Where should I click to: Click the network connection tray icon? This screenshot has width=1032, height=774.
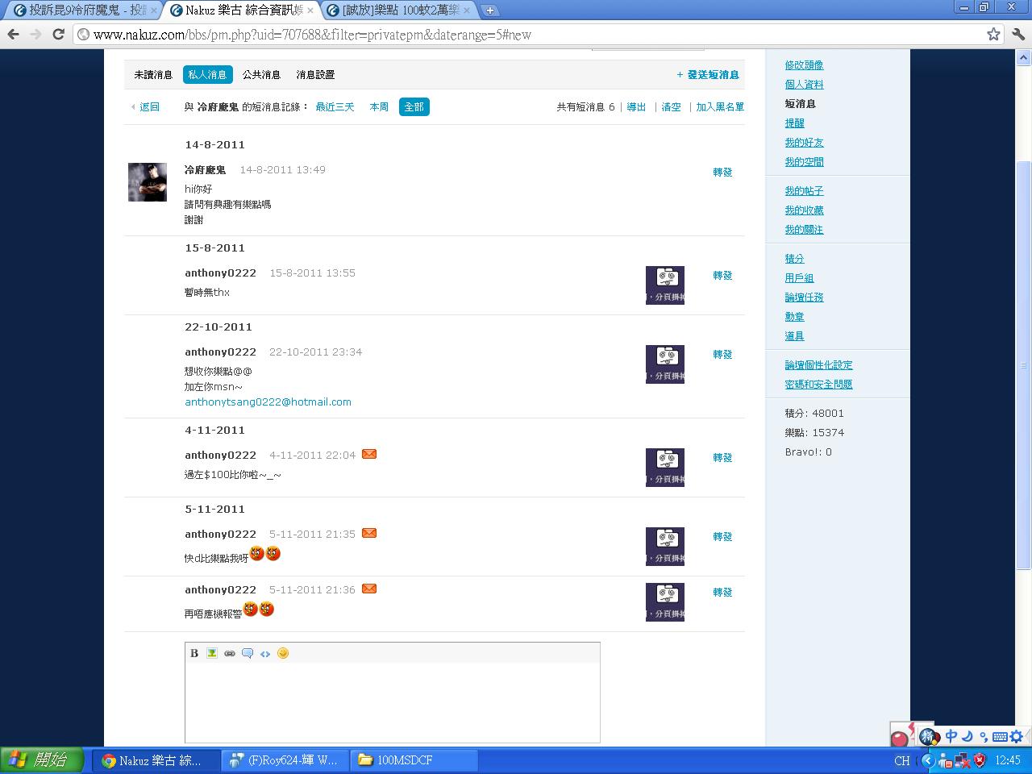coord(963,759)
